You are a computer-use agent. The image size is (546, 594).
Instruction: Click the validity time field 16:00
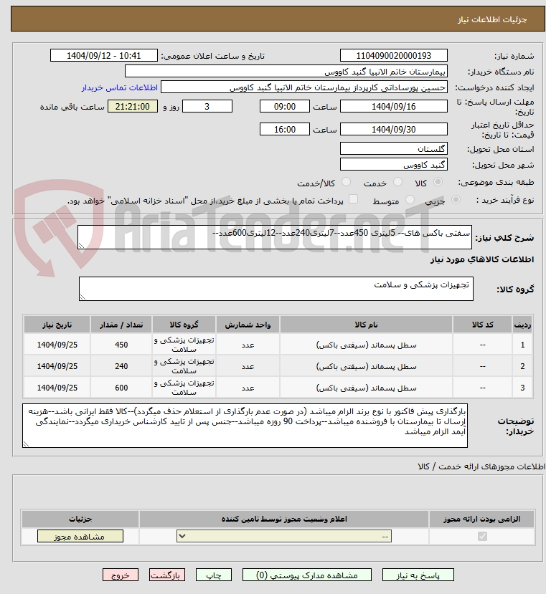[285, 129]
